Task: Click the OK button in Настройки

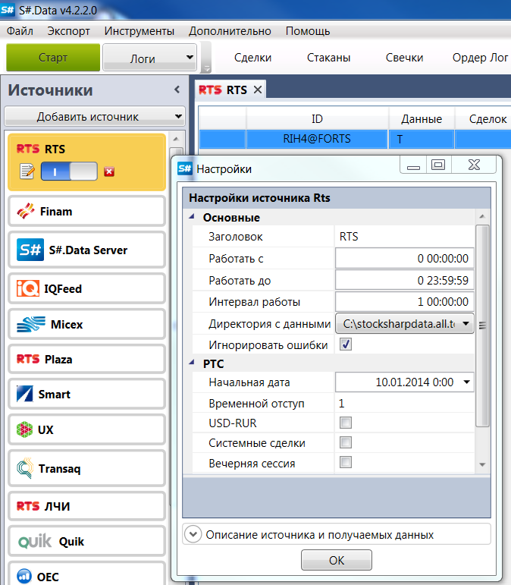Action: pyautogui.click(x=337, y=560)
